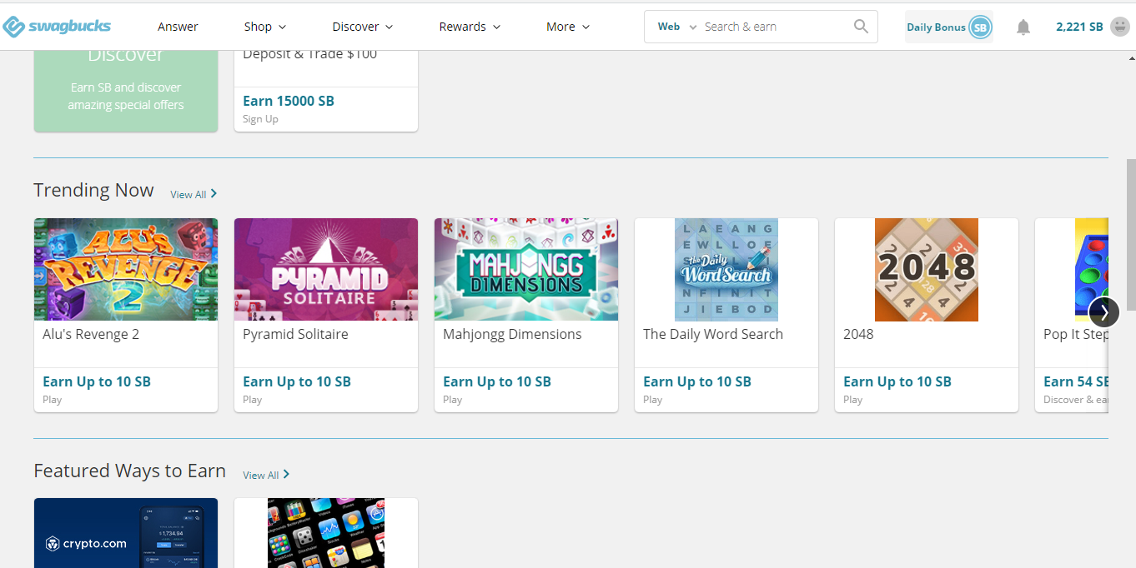
Task: Click Earn Up to 10 SB under Daily Word Search
Action: tap(697, 381)
